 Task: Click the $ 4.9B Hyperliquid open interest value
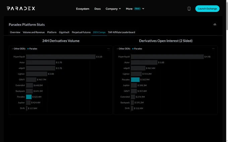(x=207, y=57)
